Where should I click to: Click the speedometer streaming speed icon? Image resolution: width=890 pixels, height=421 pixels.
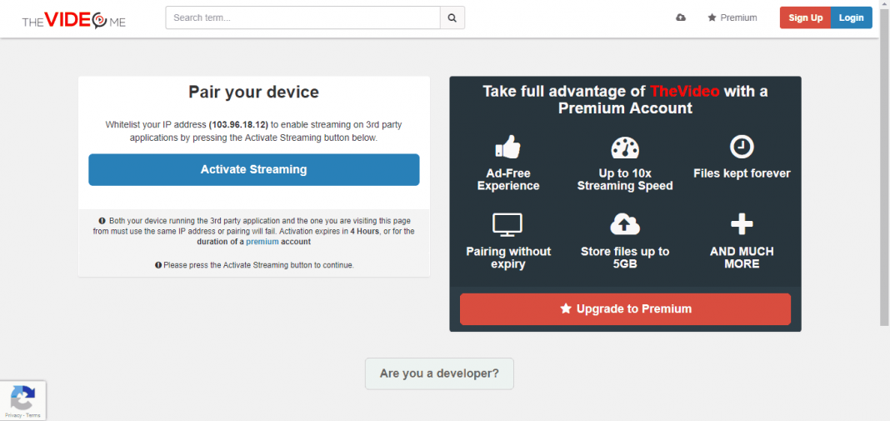click(x=624, y=148)
